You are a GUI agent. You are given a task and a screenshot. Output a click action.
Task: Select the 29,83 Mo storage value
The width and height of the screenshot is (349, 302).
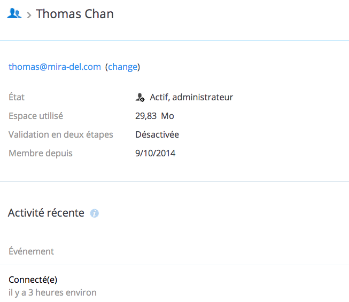tap(154, 116)
